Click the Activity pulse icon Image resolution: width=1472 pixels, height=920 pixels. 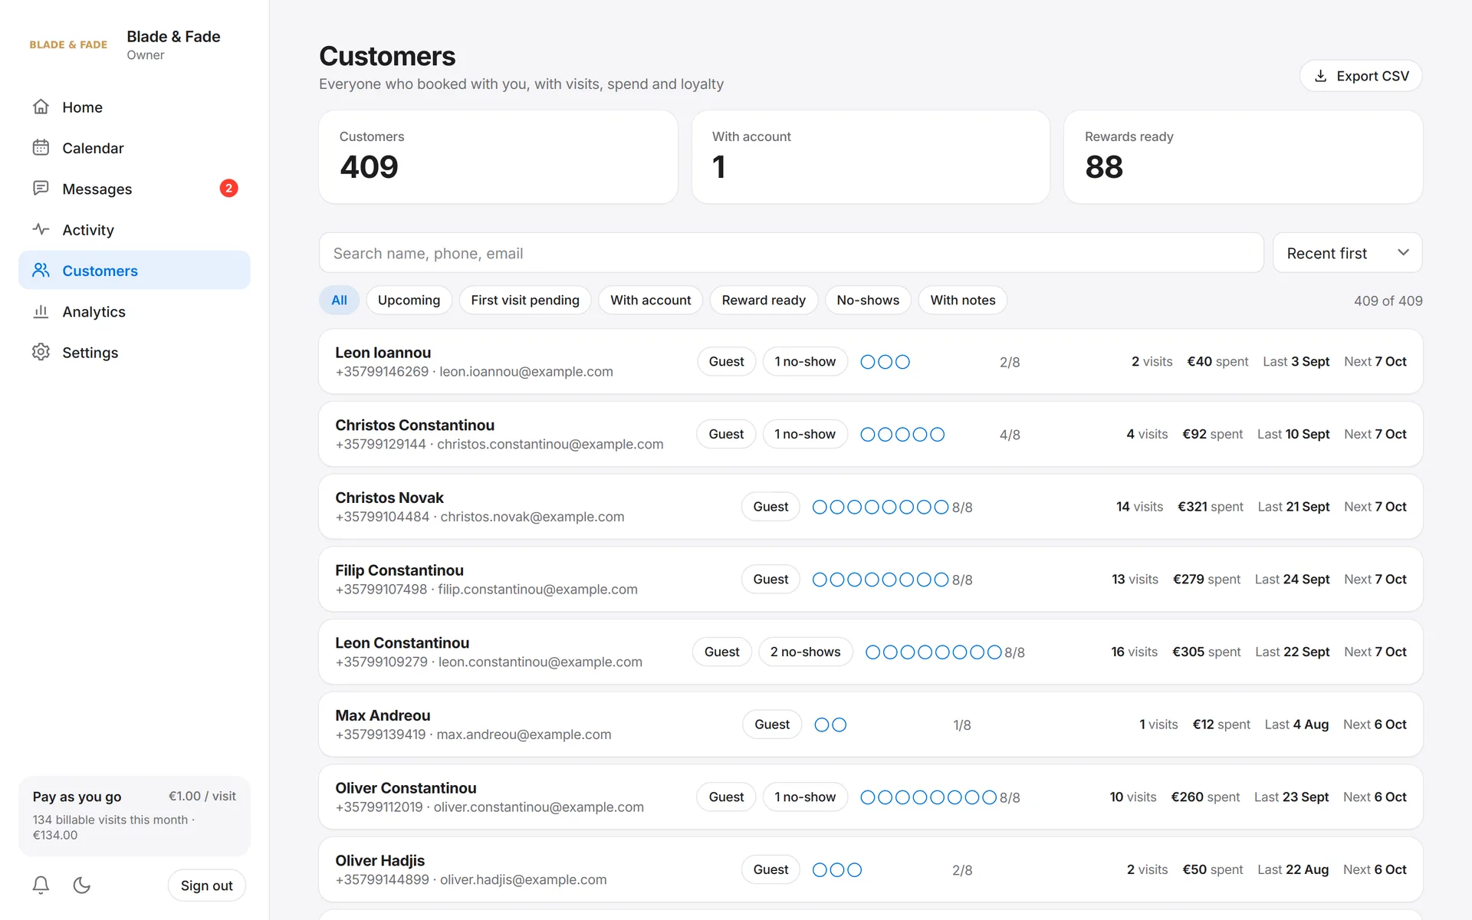(x=41, y=229)
